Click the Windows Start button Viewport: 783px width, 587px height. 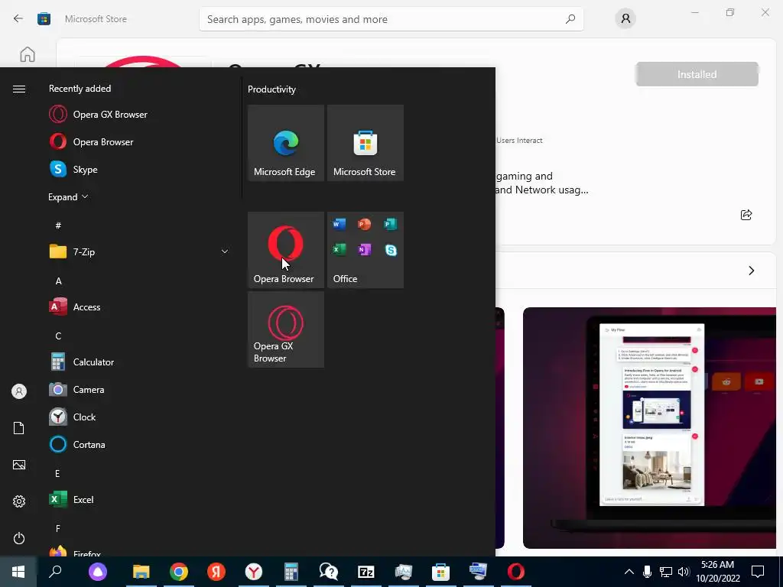tap(18, 572)
